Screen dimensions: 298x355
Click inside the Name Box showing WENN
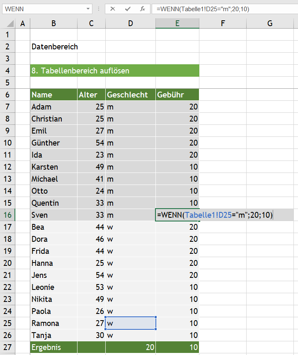pos(41,9)
